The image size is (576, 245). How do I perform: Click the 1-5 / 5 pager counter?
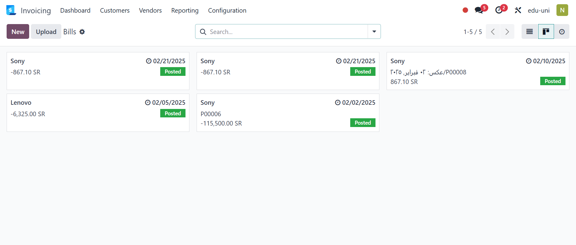[x=473, y=32]
